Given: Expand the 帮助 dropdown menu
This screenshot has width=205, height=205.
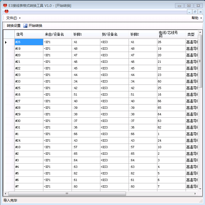Looking at the screenshot, I should pyautogui.click(x=196, y=18).
